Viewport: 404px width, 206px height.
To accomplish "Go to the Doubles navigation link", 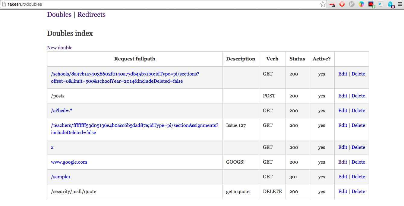I will (x=59, y=14).
